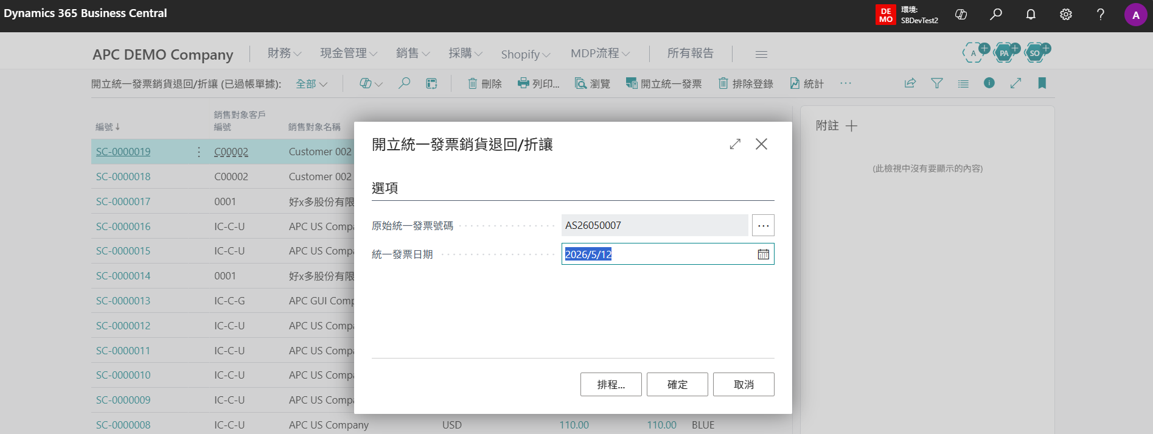Toggle the filter pane funnel icon
1153x434 pixels.
[x=937, y=83]
